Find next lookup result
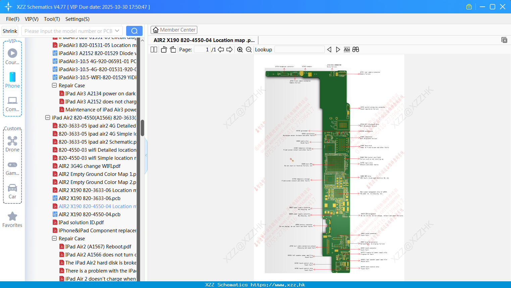511x288 pixels. pyautogui.click(x=338, y=50)
